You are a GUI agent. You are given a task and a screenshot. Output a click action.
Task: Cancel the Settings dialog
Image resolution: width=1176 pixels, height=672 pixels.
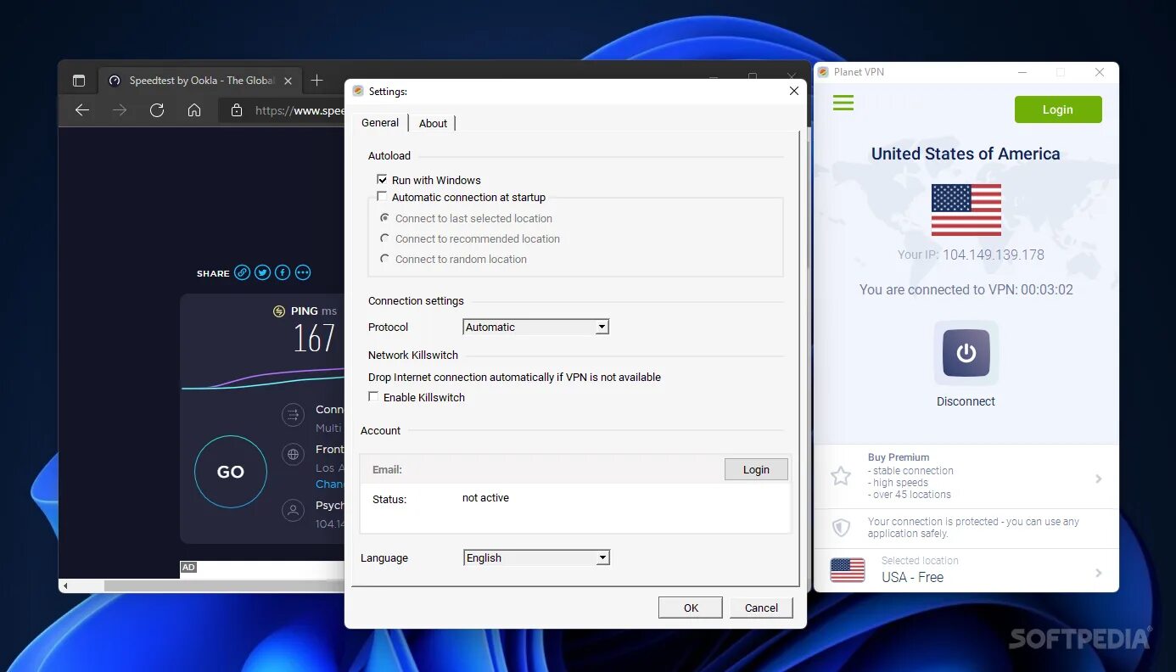click(x=761, y=608)
